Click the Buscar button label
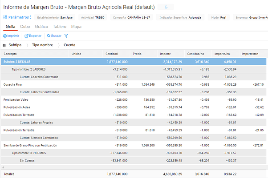 [56, 36]
